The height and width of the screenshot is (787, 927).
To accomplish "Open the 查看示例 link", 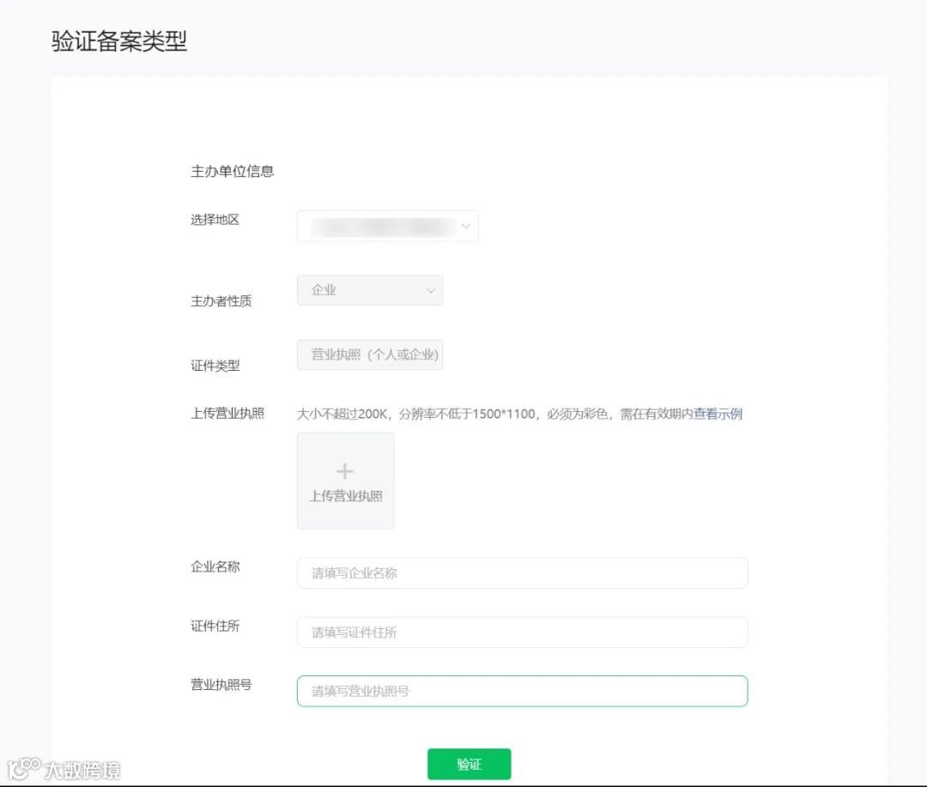I will click(x=718, y=414).
